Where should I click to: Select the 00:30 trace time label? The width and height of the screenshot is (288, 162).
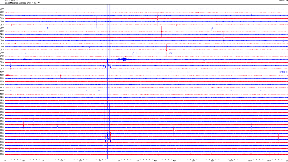click(2, 12)
